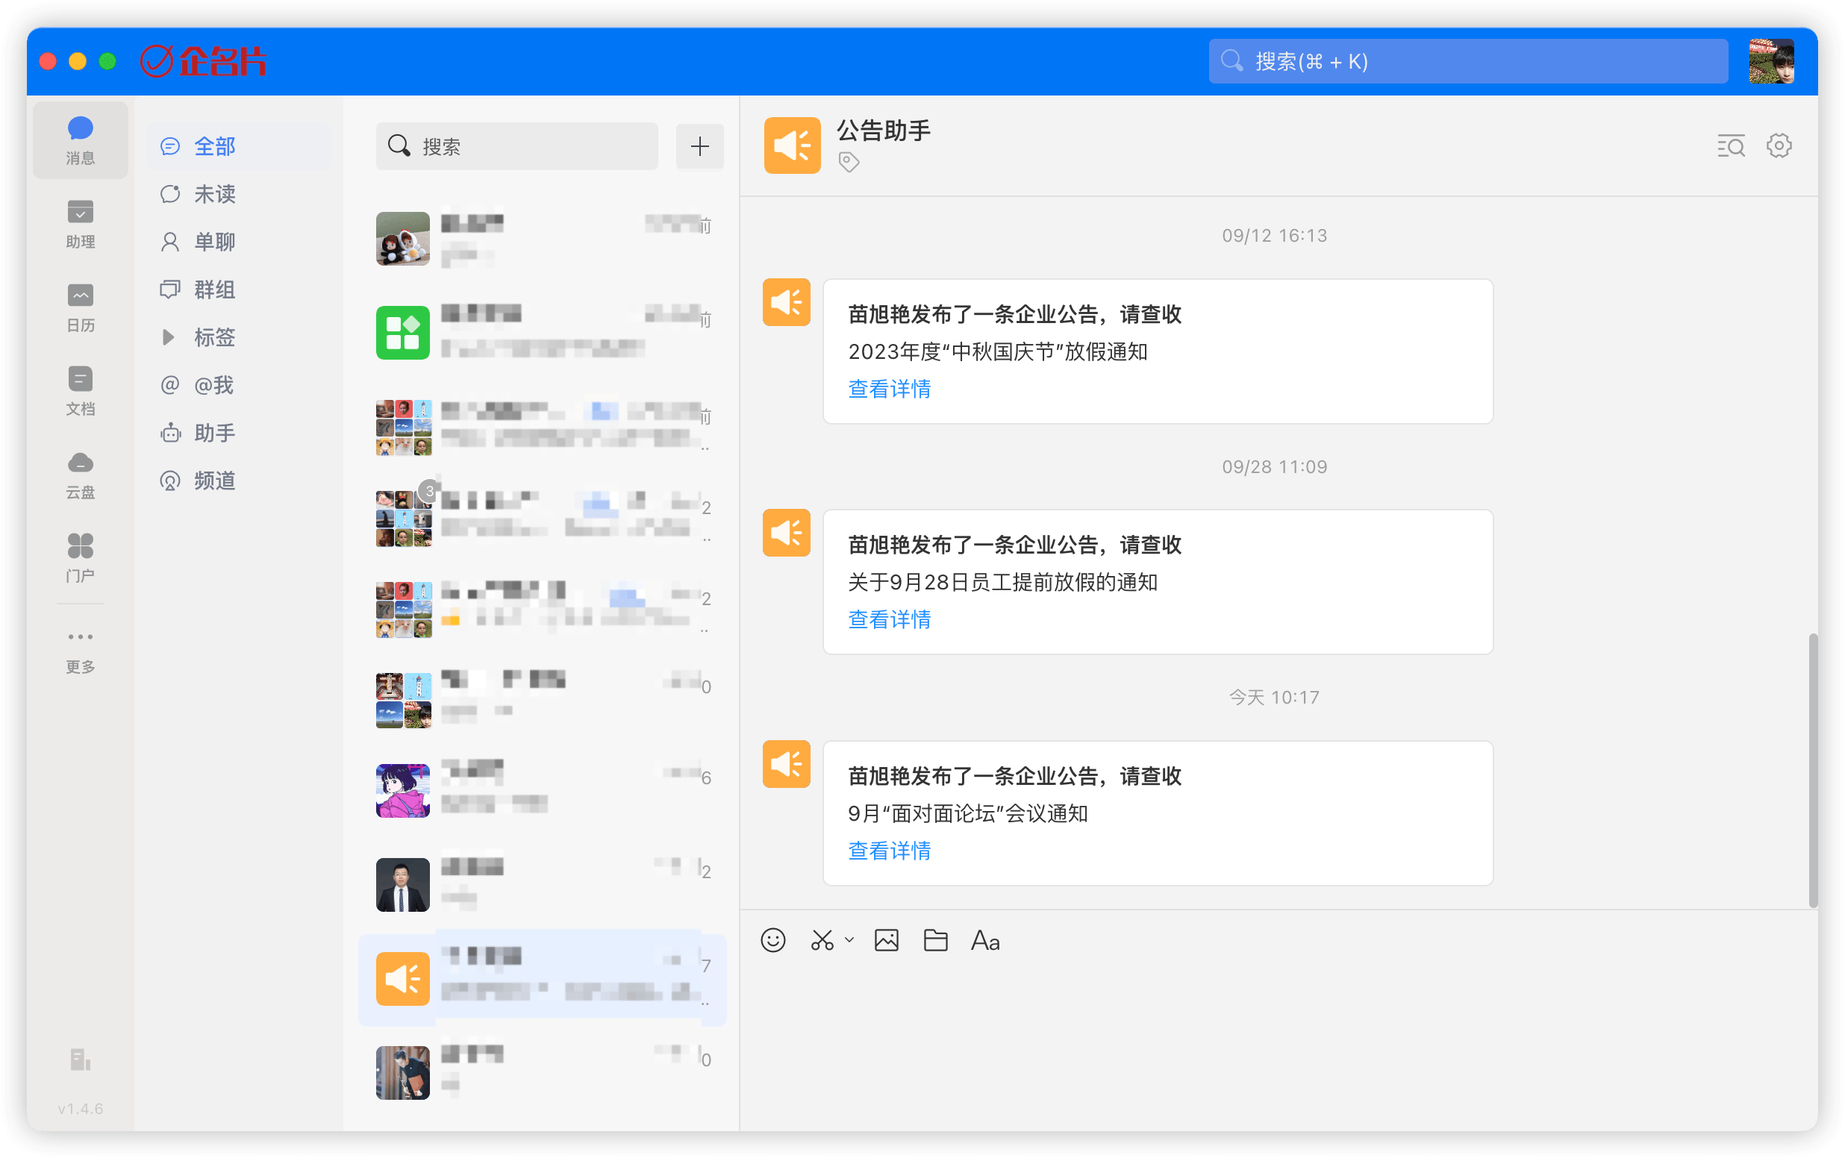Click the chat panel vertical scrollbar
The width and height of the screenshot is (1845, 1158).
(1812, 770)
